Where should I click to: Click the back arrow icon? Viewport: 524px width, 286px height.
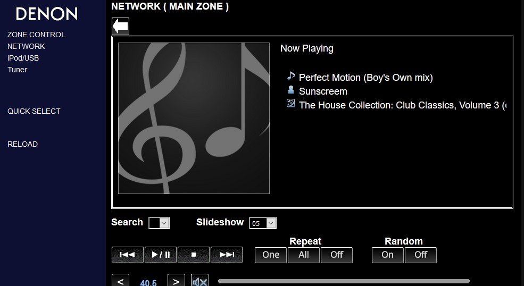coord(120,26)
